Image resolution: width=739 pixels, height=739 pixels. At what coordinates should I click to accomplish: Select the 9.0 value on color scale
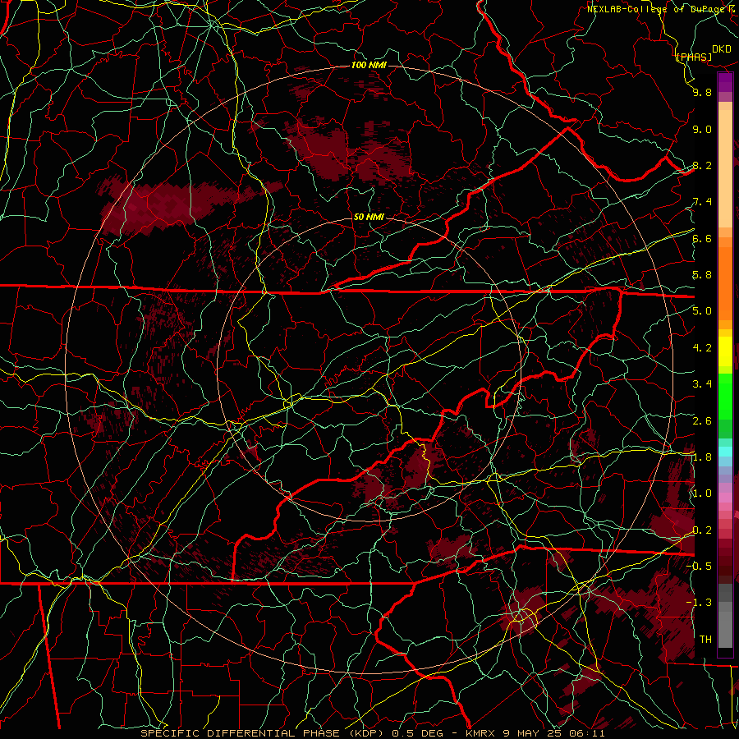tap(702, 129)
